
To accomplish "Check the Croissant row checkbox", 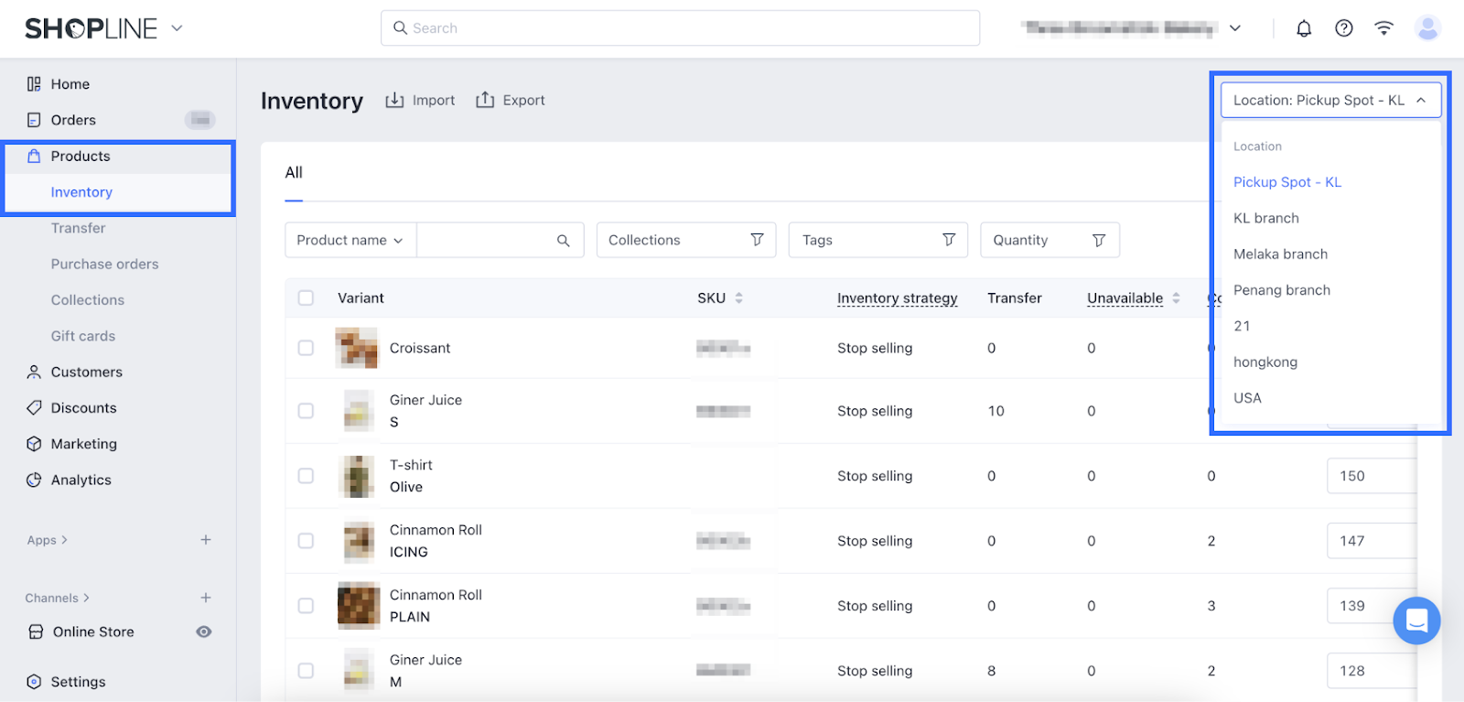I will coord(306,348).
